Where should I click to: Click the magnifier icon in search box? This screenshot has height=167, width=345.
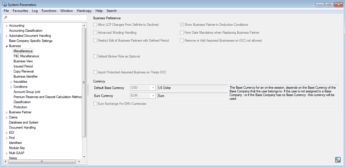[6, 17]
